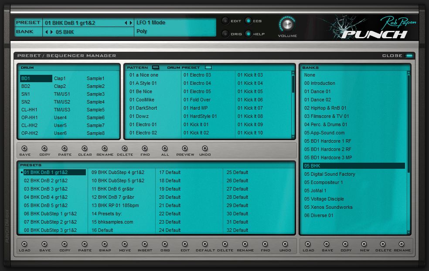Click the drum preset list scroll down arrow
Viewport: 429px width, 271px height.
click(293, 137)
